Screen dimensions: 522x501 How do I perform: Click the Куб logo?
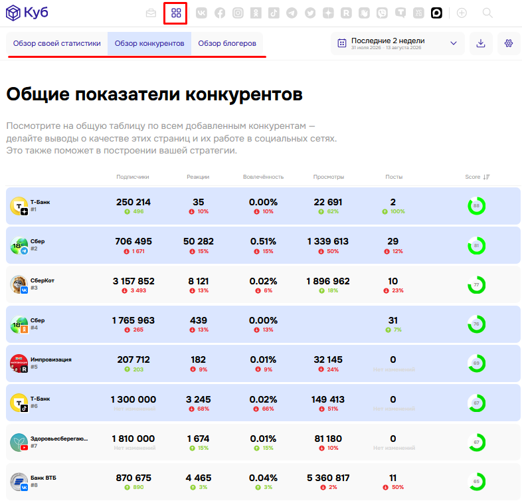(x=27, y=13)
